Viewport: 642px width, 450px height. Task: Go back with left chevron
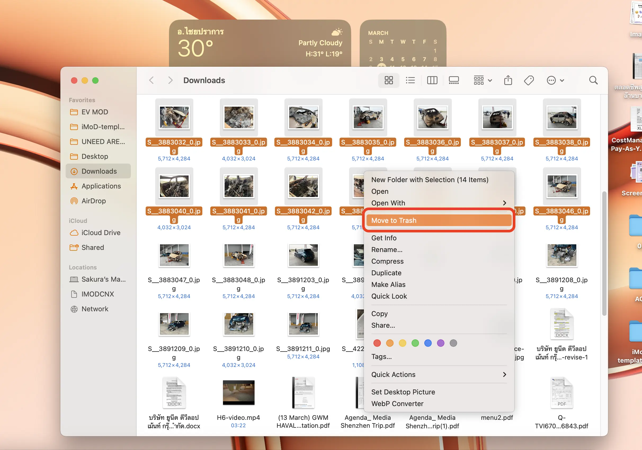[x=151, y=80]
